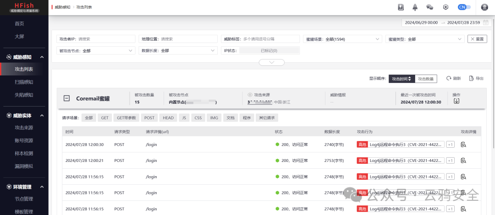Image resolution: width=495 pixels, height=215 pixels.
Task: Open the 蜜罐场景 dropdown
Action: (x=342, y=39)
